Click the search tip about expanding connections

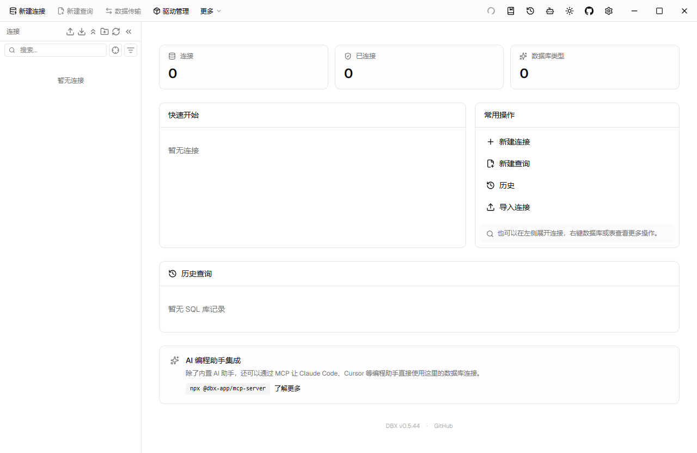coord(577,233)
